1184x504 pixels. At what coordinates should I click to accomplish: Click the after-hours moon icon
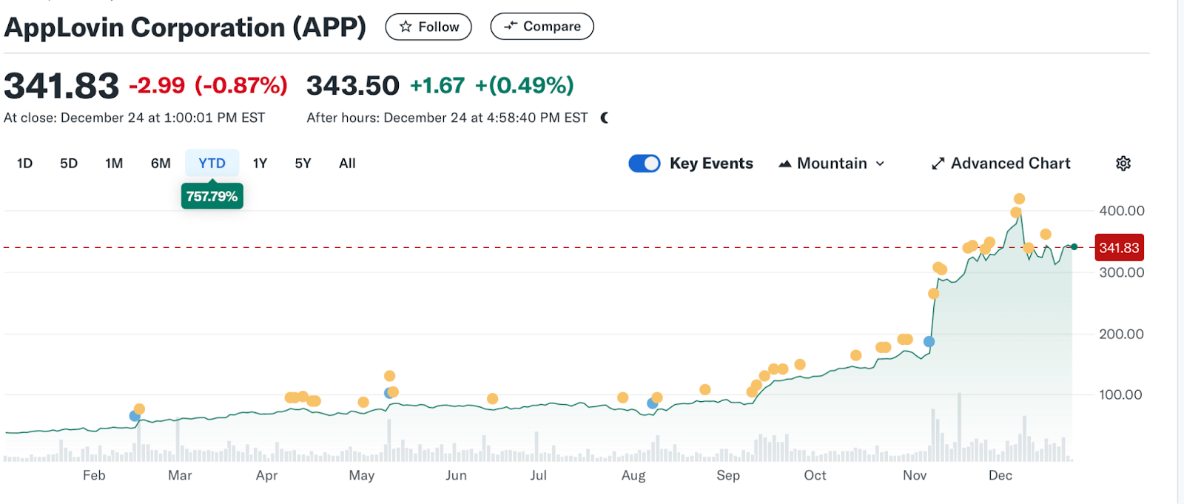[605, 118]
